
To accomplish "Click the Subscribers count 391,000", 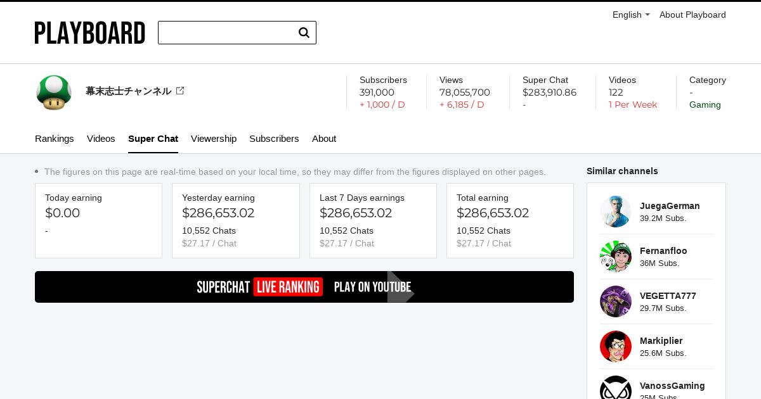I will (377, 92).
